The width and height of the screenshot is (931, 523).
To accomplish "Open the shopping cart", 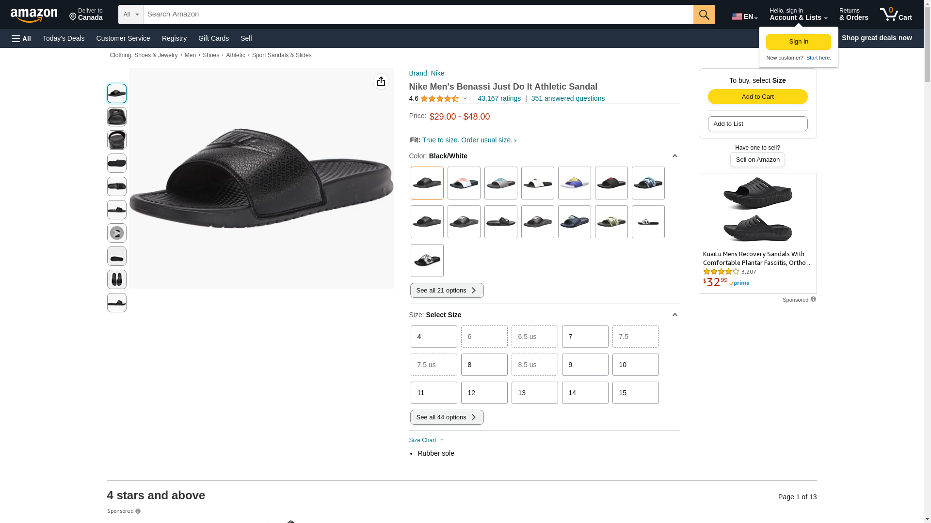I will 896,15.
